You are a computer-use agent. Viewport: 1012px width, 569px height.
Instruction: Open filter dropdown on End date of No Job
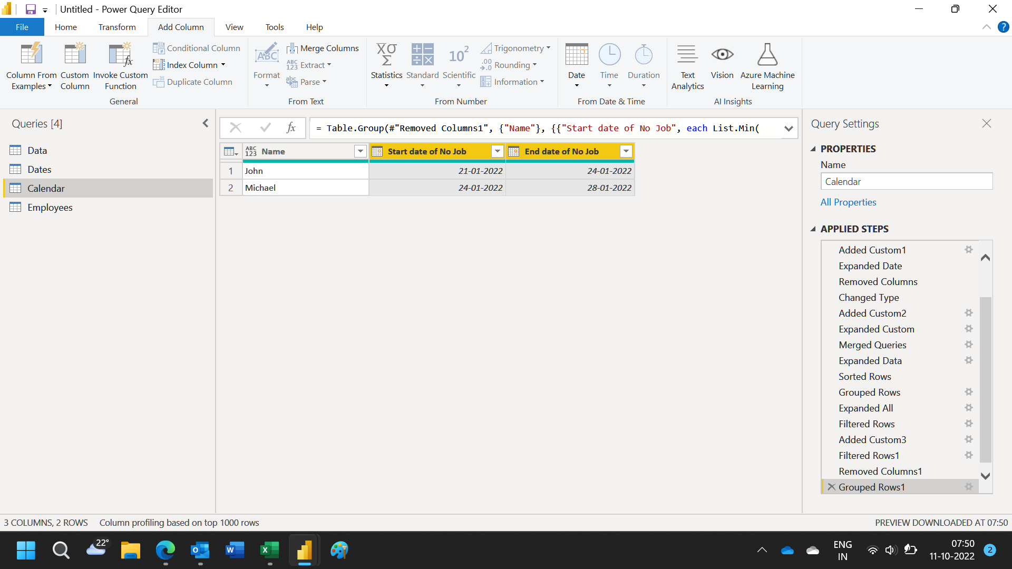(626, 151)
